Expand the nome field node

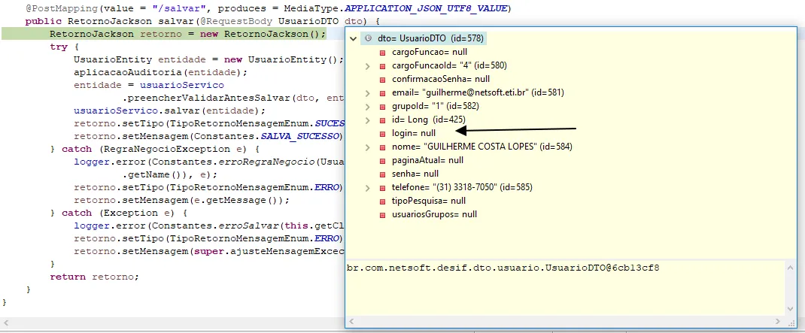coord(367,147)
